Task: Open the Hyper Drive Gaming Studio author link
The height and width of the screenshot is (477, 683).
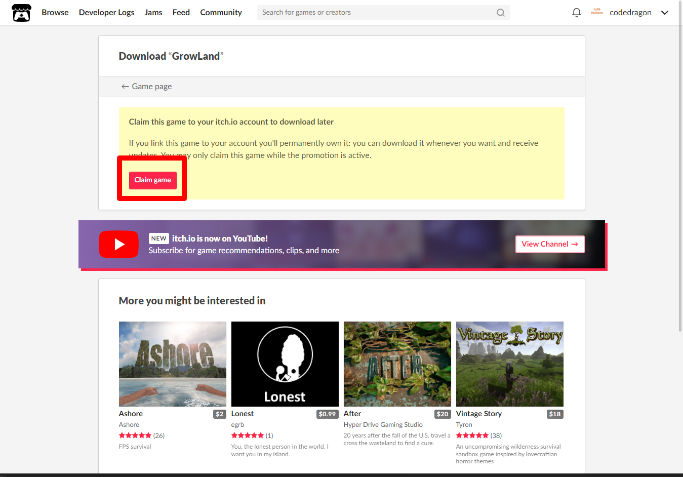Action: point(383,425)
